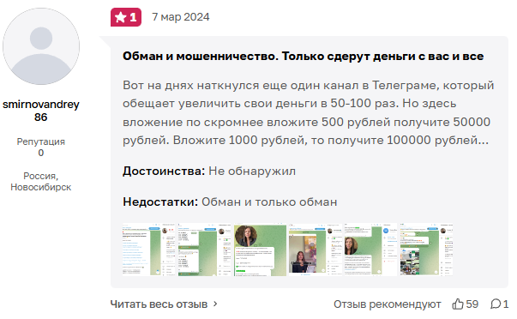
Task: Click the comment count 1
Action: point(506,304)
